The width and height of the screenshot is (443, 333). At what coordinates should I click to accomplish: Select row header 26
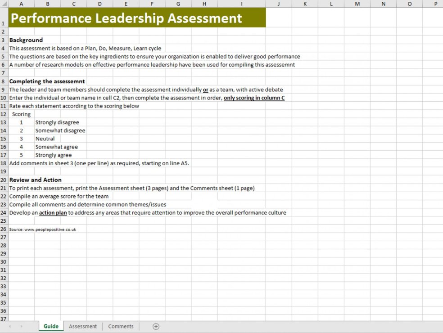[4, 229]
